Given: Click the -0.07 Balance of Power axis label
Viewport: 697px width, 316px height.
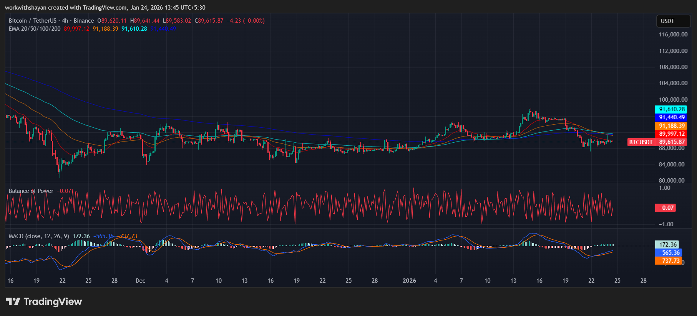Looking at the screenshot, I should pyautogui.click(x=666, y=208).
